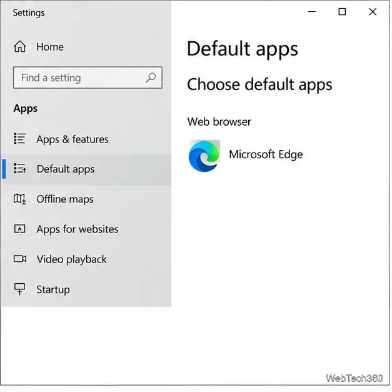Click the Web browser label
This screenshot has height=392, width=392.
219,122
